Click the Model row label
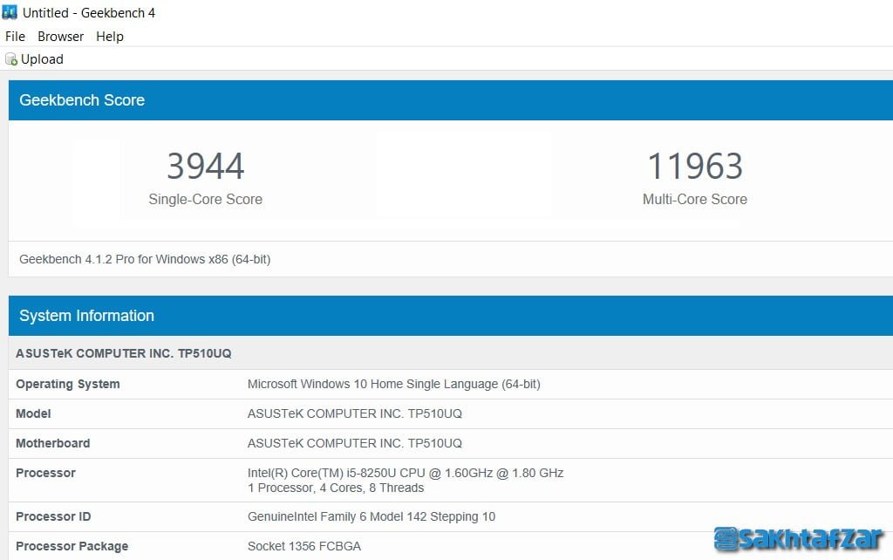Image resolution: width=893 pixels, height=560 pixels. click(33, 413)
